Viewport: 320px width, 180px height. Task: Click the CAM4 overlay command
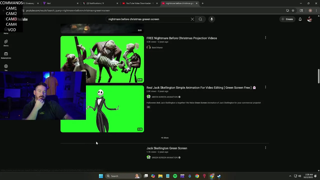coord(11,24)
